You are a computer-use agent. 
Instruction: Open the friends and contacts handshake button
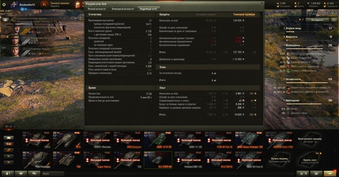pyautogui.click(x=21, y=174)
